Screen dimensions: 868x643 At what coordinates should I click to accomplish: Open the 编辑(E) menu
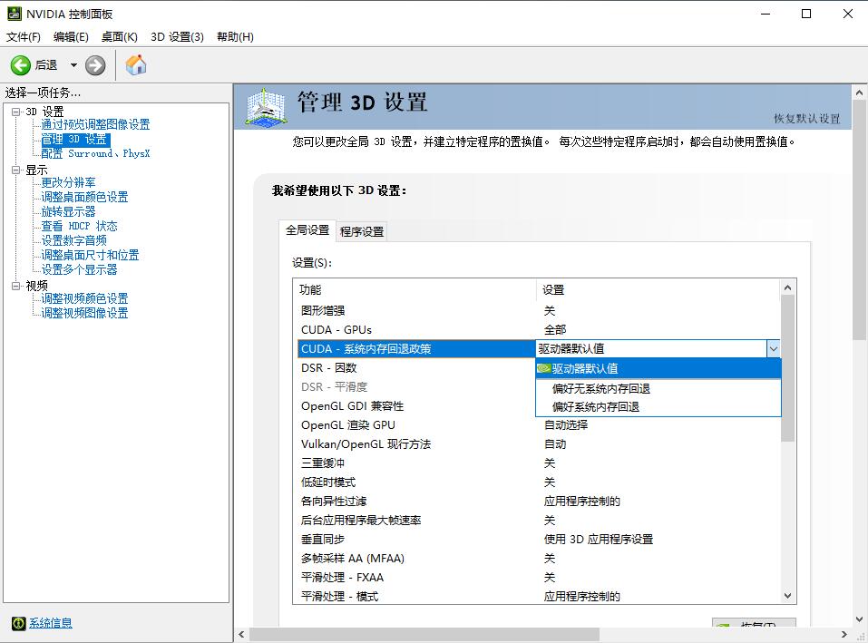point(71,36)
